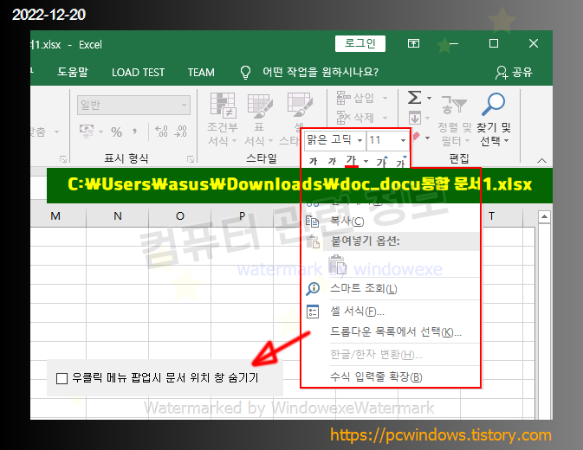583x450 pixels.
Task: Check 우클릭 메뉴 팝업시 문서 위치 창 숨기기 checkbox
Action: point(62,378)
